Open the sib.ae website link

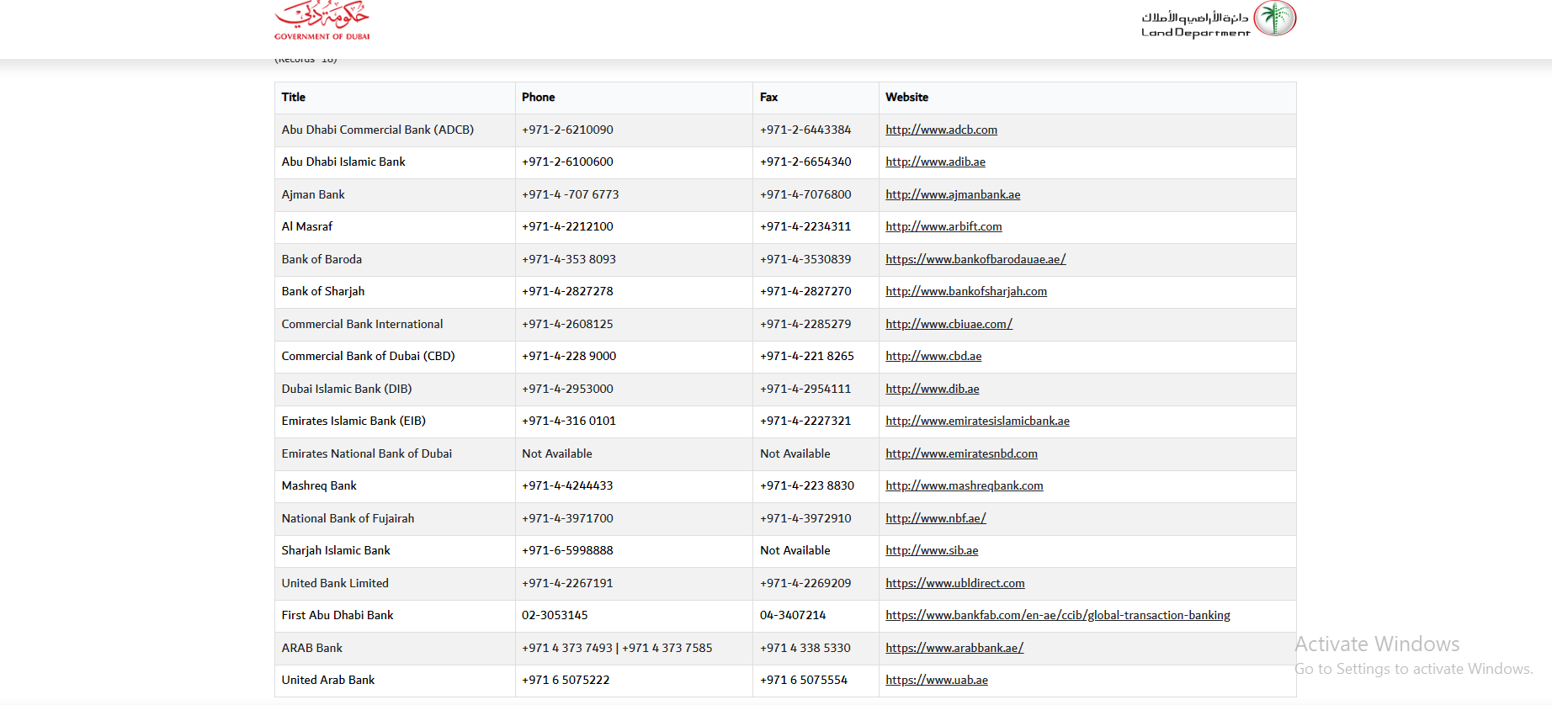pos(932,550)
